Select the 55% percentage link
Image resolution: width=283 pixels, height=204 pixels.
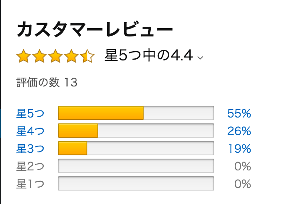239,113
